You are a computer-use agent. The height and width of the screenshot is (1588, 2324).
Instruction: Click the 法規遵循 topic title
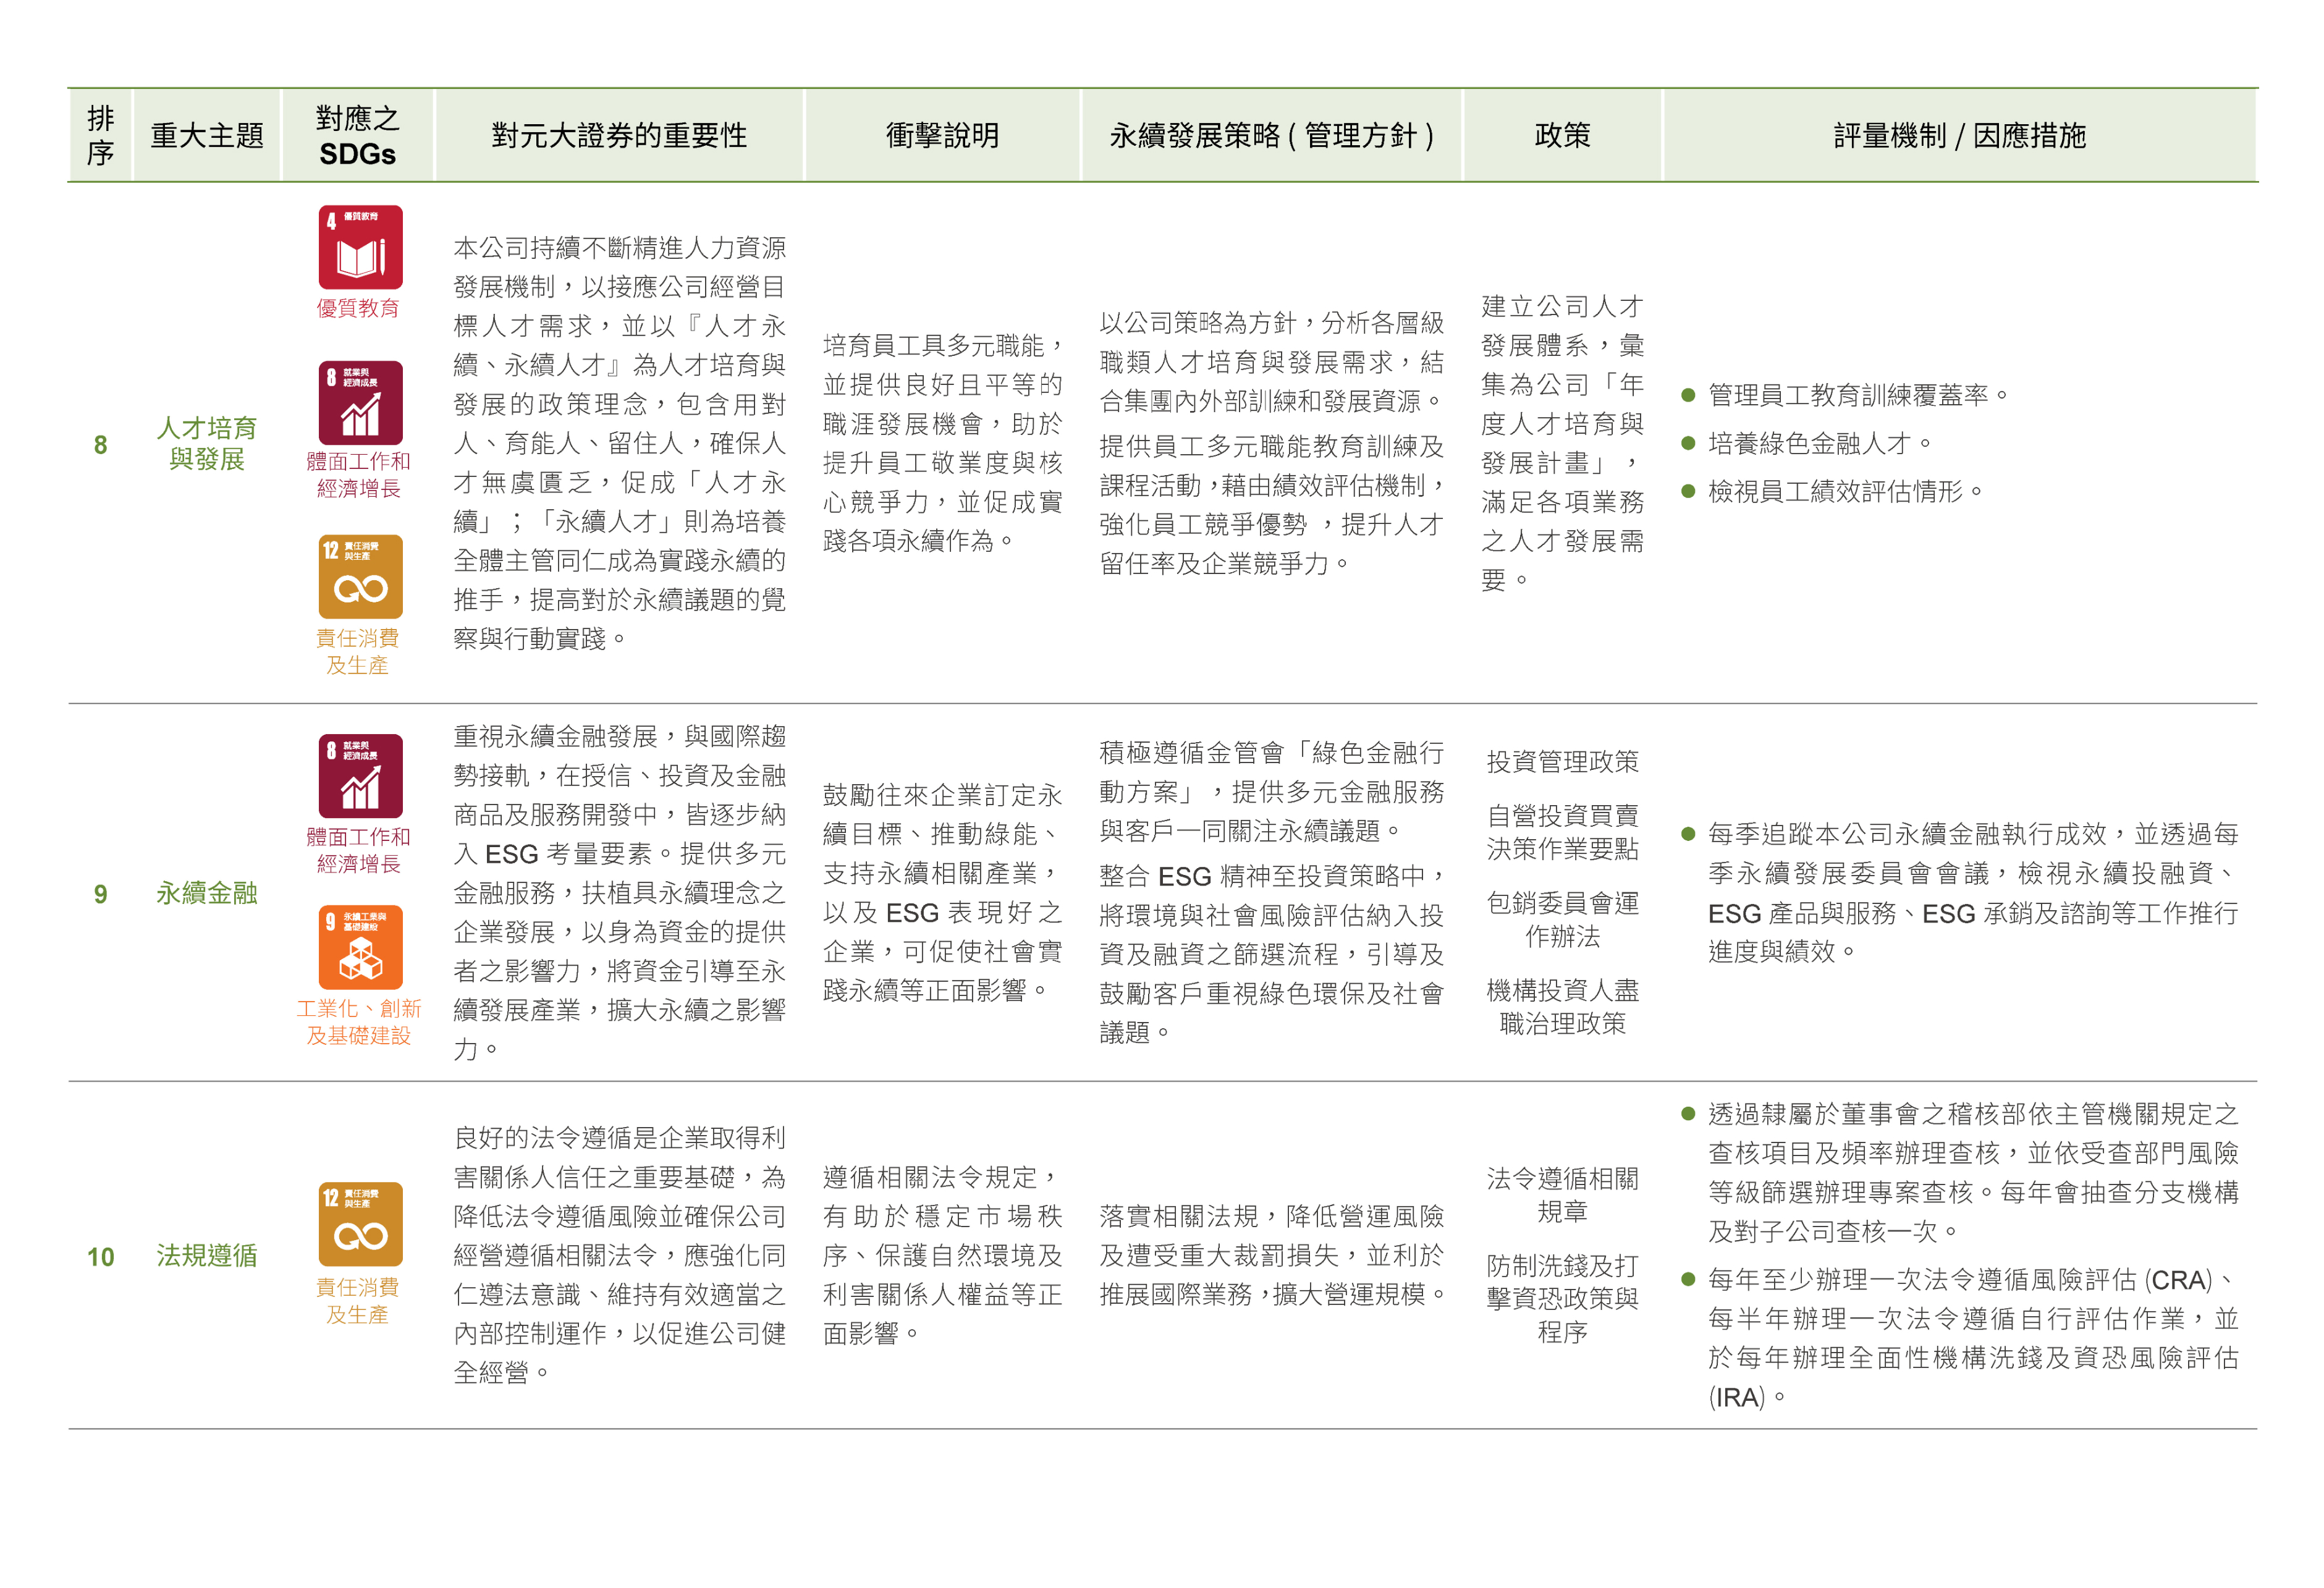point(207,1255)
